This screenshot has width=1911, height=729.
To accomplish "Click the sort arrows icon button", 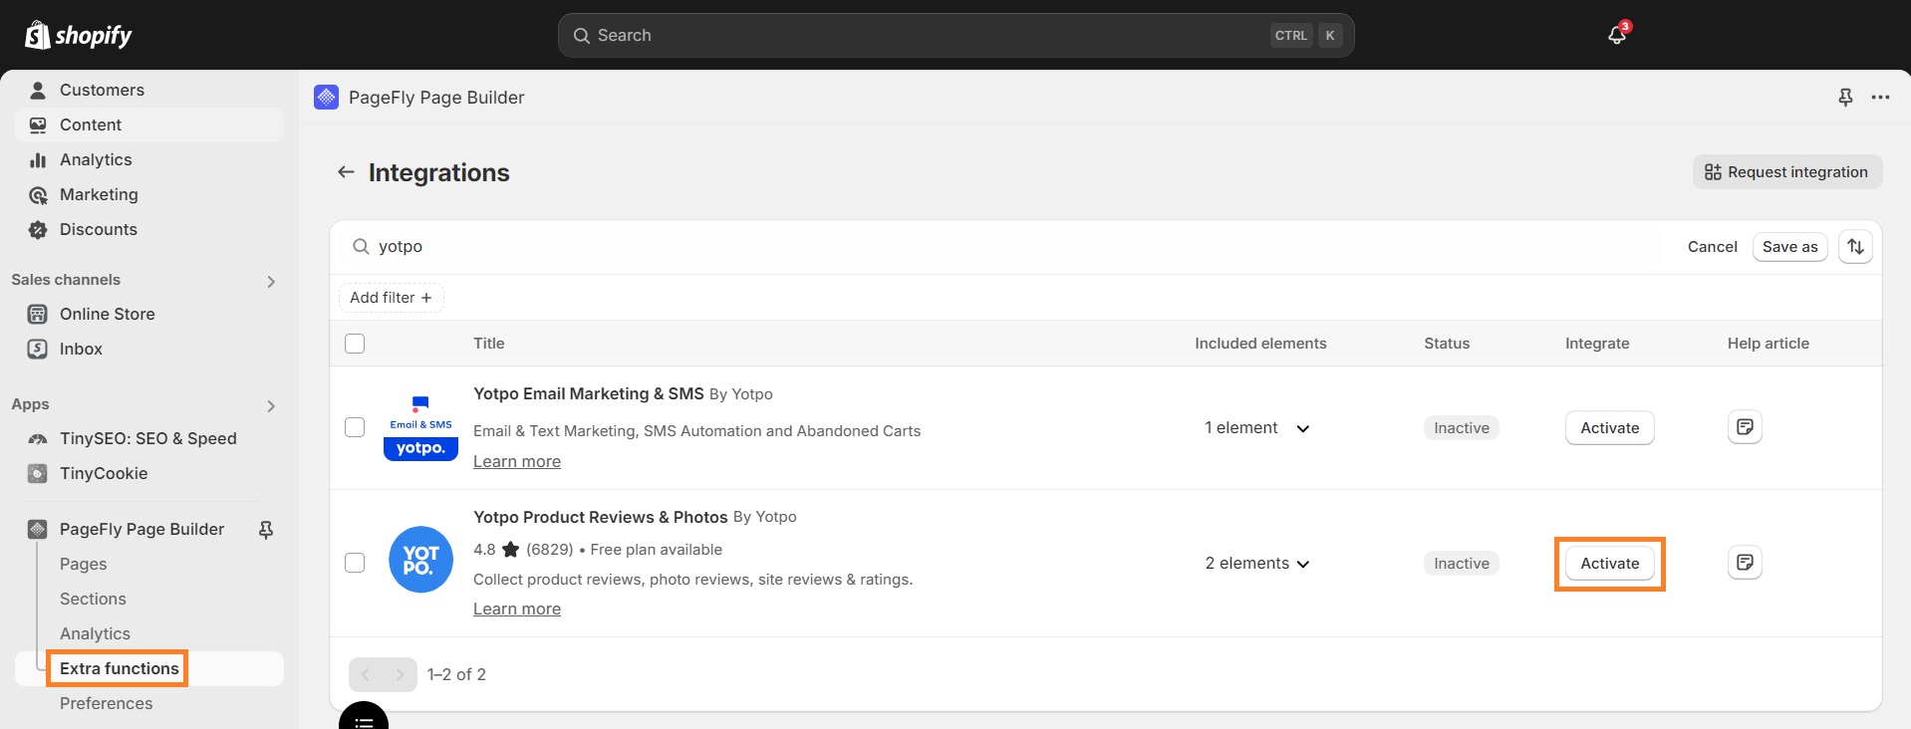I will point(1855,247).
